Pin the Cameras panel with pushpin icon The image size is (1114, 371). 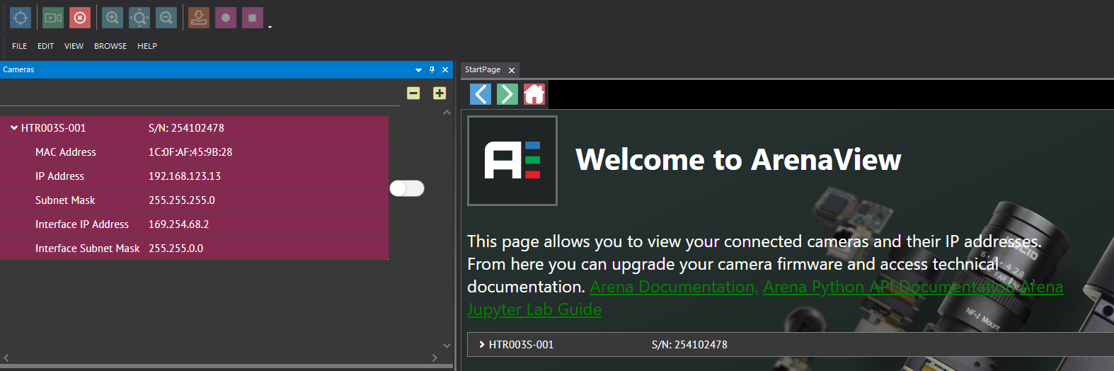(432, 69)
